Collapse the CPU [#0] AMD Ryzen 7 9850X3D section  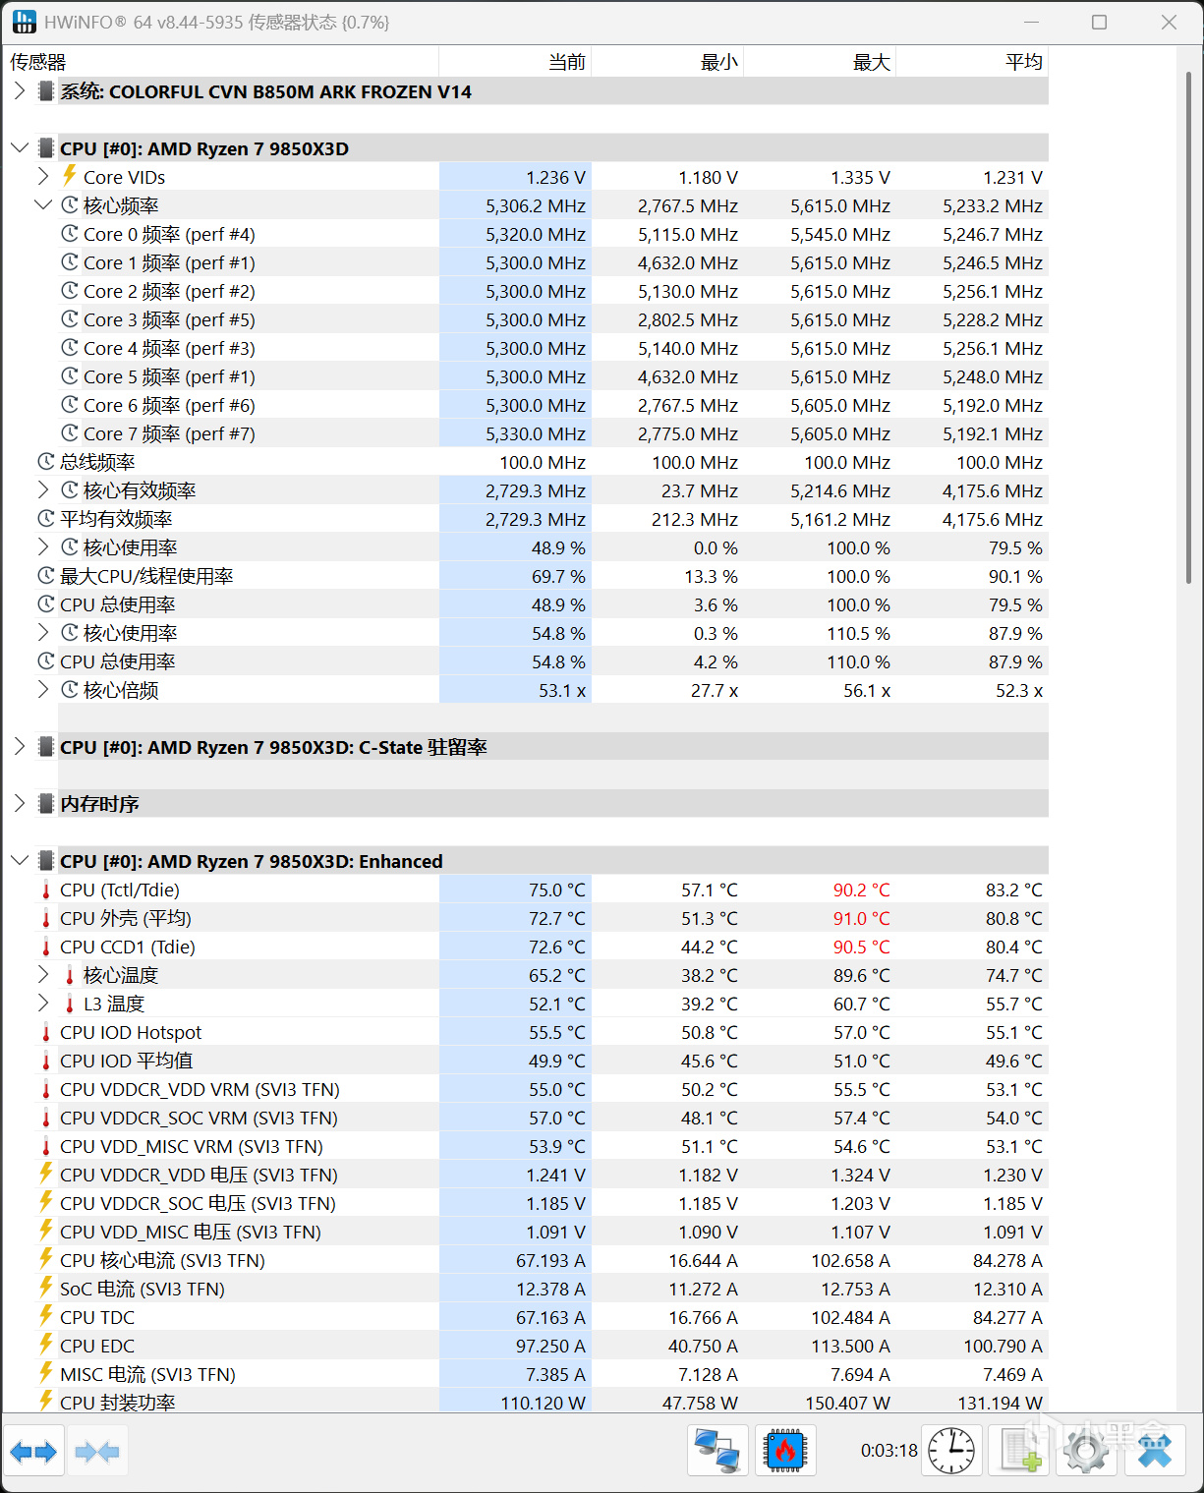pos(20,148)
